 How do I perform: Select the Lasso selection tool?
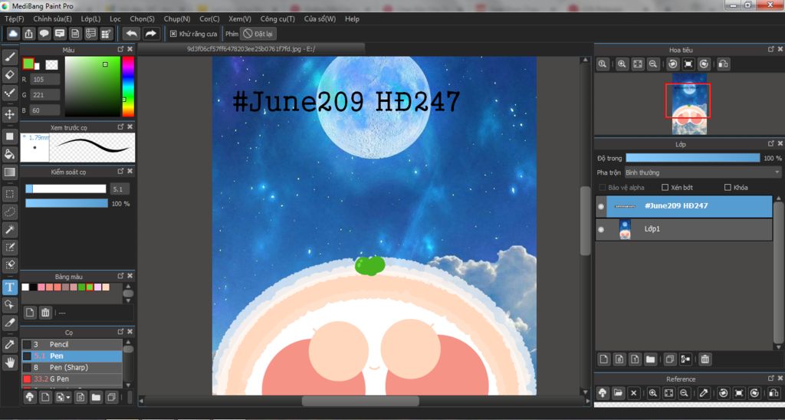[x=10, y=212]
